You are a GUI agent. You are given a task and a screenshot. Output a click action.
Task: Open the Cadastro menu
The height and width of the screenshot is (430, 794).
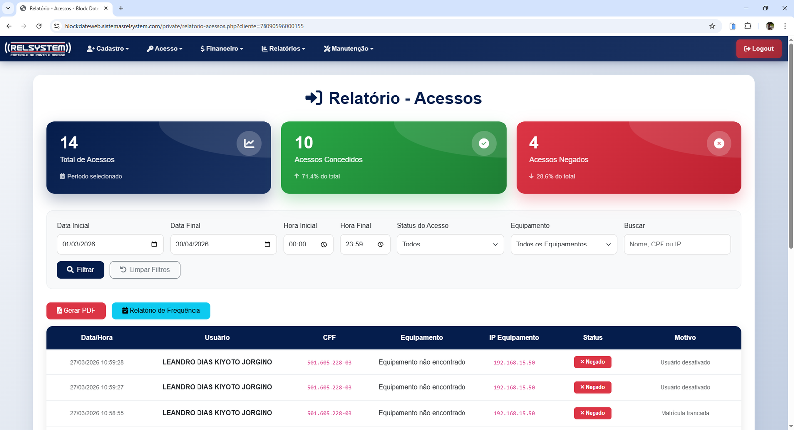click(108, 49)
